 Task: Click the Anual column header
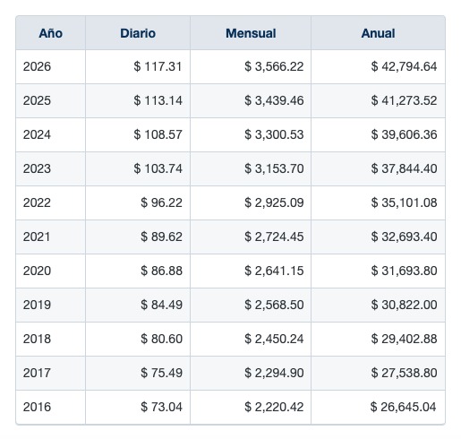[x=378, y=33]
